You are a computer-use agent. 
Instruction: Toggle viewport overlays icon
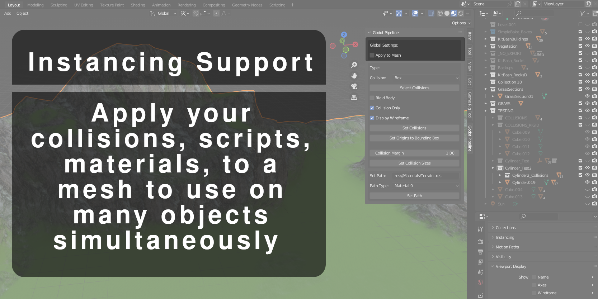click(x=415, y=13)
